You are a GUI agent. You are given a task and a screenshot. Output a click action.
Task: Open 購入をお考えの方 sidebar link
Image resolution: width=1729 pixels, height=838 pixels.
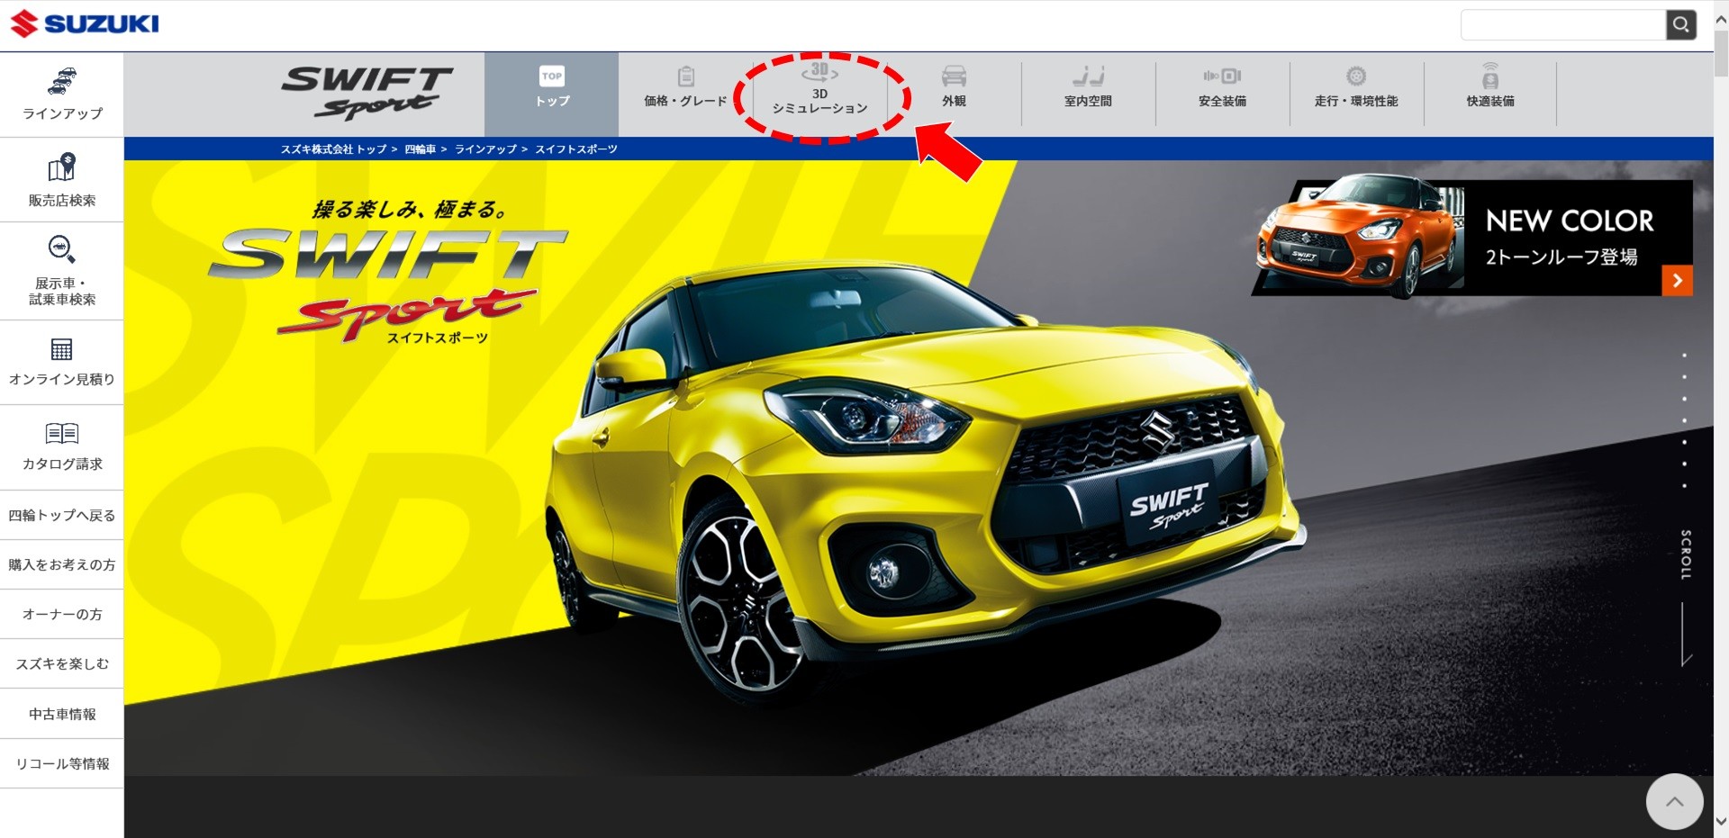pyautogui.click(x=62, y=564)
